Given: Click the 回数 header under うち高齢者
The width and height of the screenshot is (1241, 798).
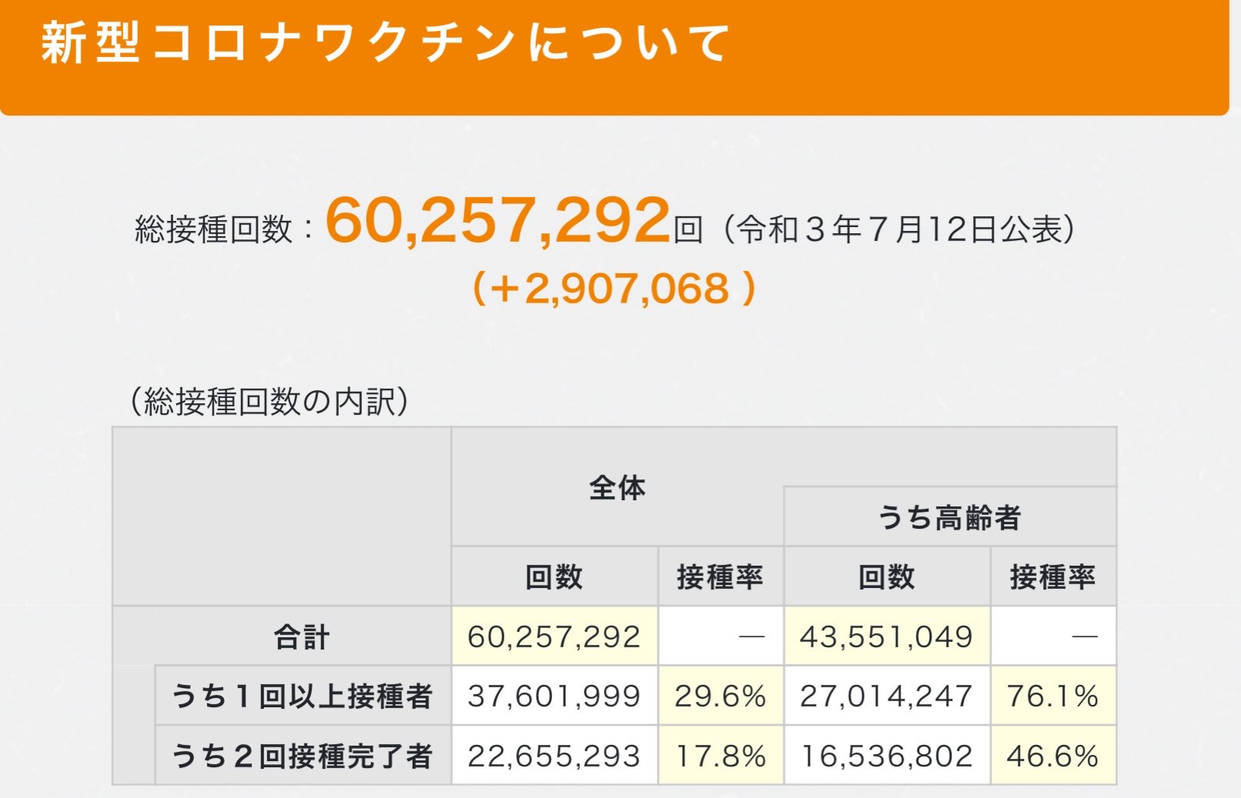Looking at the screenshot, I should tap(887, 576).
